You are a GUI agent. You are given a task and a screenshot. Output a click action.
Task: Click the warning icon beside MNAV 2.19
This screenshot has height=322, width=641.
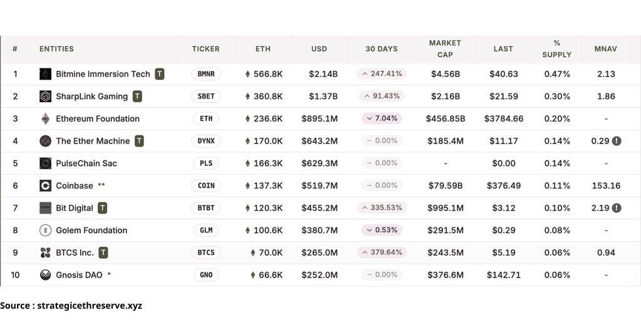click(x=617, y=208)
